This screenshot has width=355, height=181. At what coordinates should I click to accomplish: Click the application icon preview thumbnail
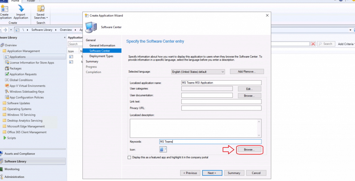(163, 150)
